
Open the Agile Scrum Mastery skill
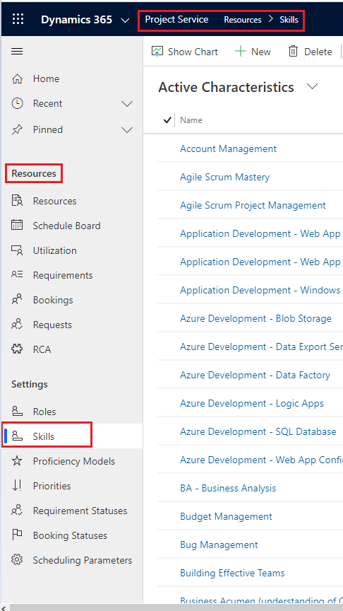[x=224, y=177]
